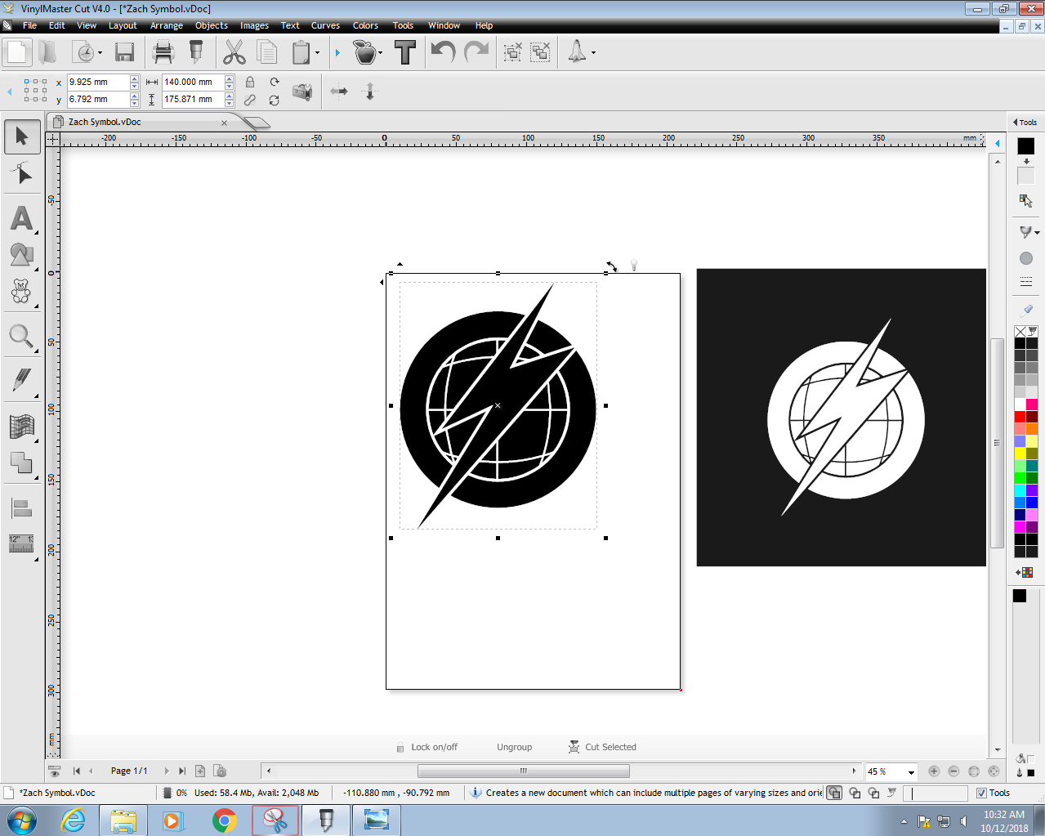Increase the x position spinner
1045x836 pixels.
tap(135, 78)
